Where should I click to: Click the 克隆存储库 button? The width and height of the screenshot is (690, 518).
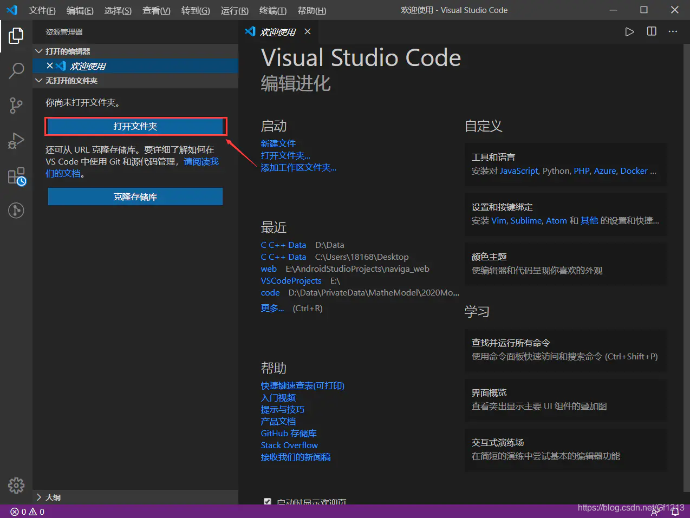(x=135, y=196)
